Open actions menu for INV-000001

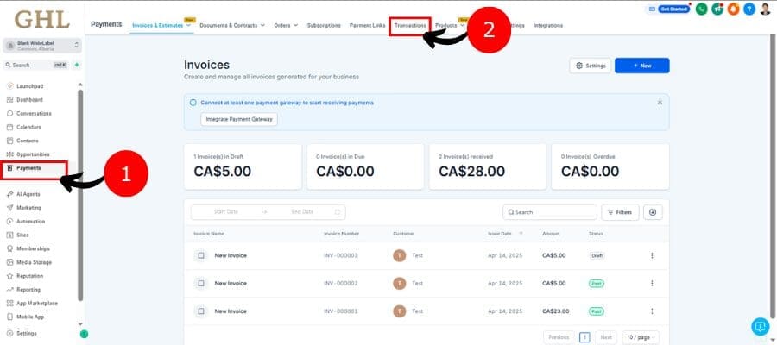pos(652,311)
